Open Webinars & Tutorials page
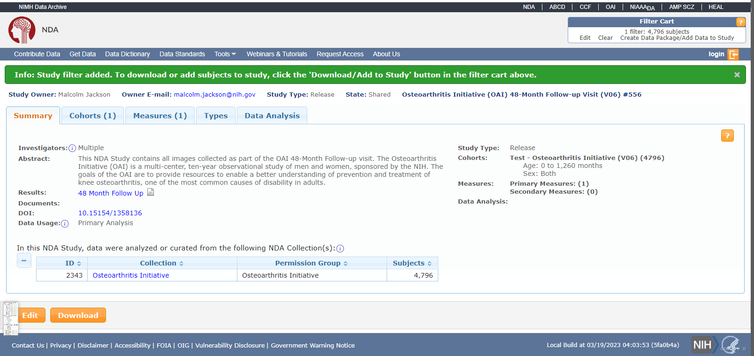The height and width of the screenshot is (356, 754). point(277,54)
